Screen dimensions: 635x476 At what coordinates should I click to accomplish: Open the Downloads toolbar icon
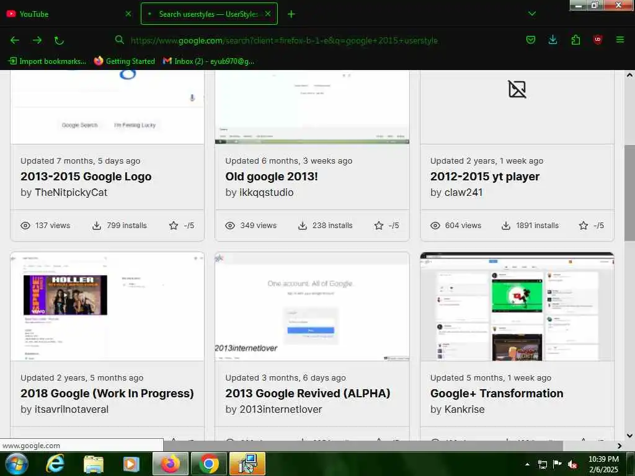[x=553, y=40]
